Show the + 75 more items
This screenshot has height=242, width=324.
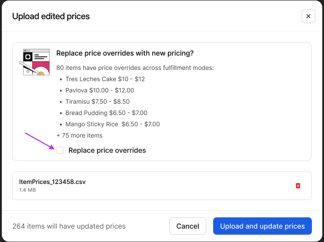point(79,136)
